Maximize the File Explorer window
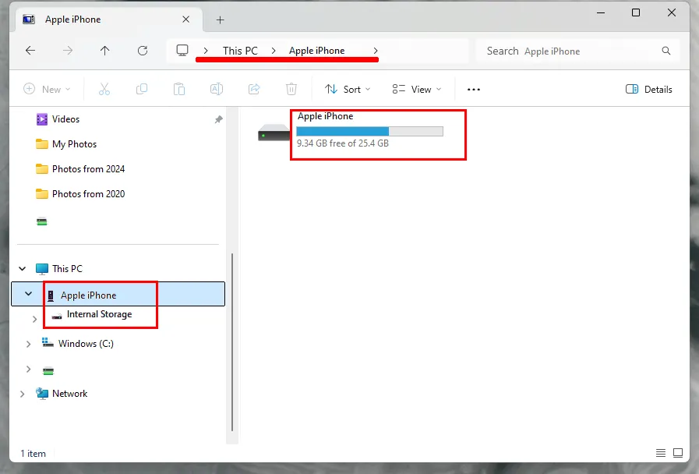The height and width of the screenshot is (474, 699). tap(636, 12)
